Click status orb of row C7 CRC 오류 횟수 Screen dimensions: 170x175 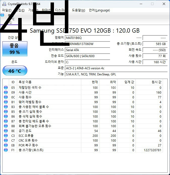[6, 140]
